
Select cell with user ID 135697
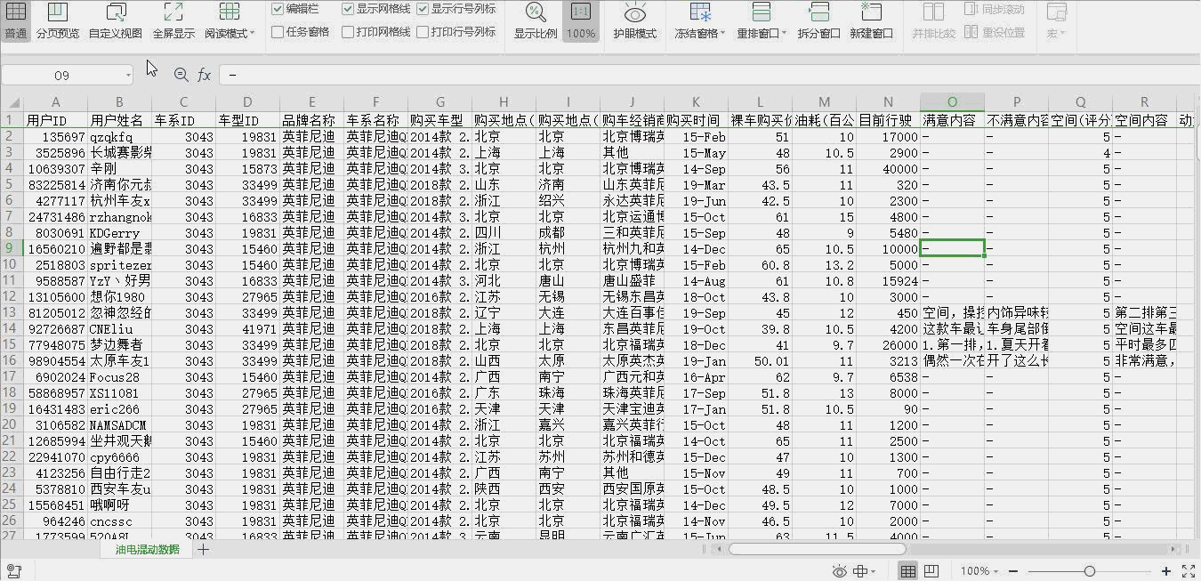click(55, 137)
